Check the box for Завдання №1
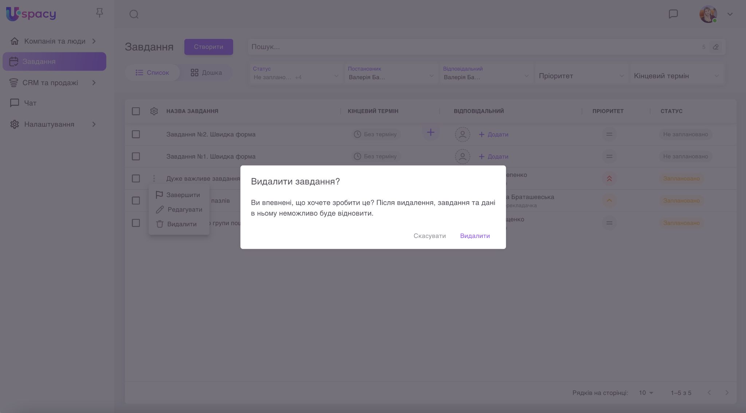 pos(136,156)
